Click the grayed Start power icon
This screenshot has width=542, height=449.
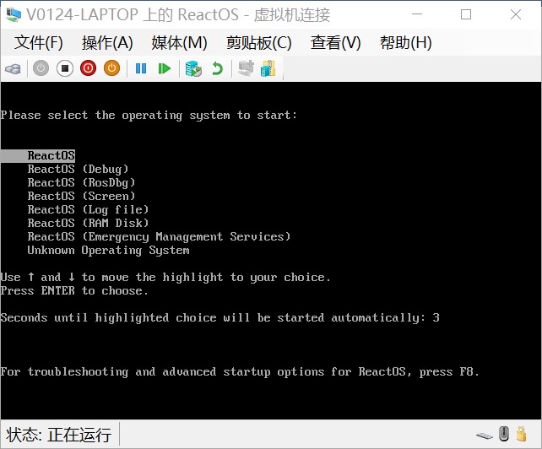click(41, 68)
